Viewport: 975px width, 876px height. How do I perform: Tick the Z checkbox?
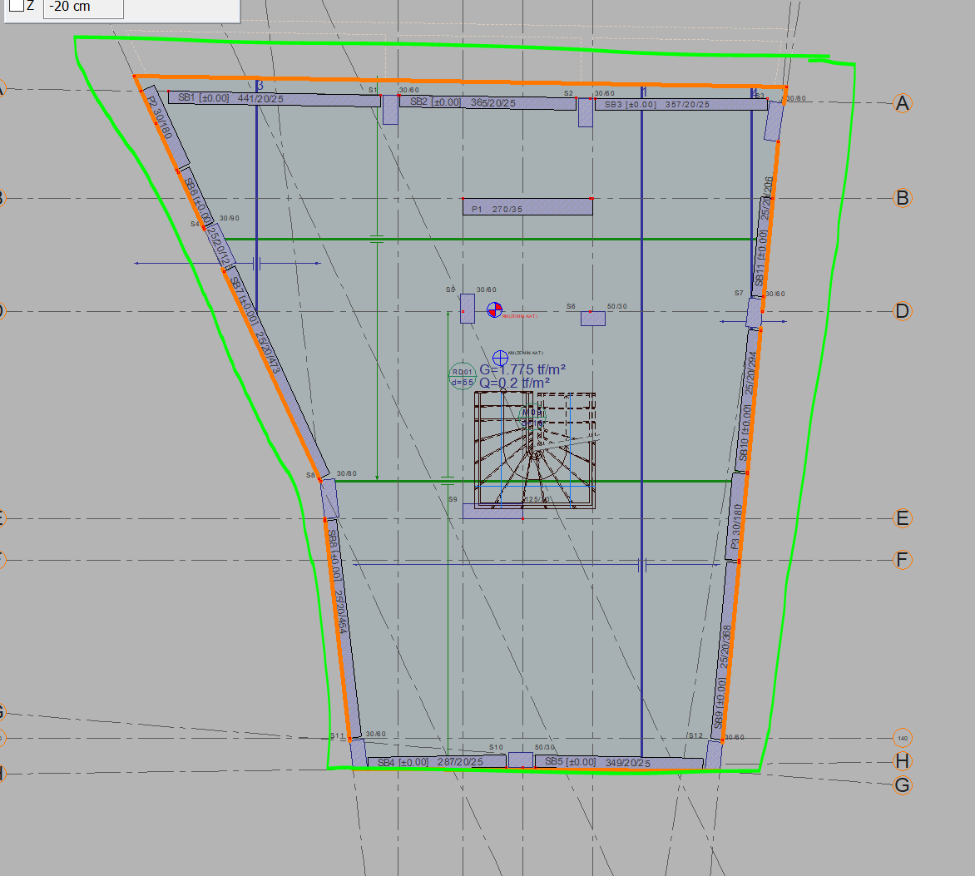click(x=16, y=6)
